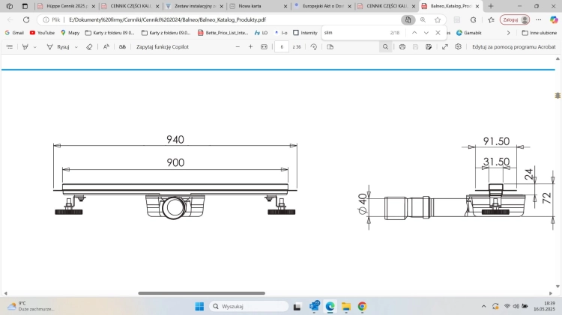Expand the Rysuj pen options arrow

(76, 47)
